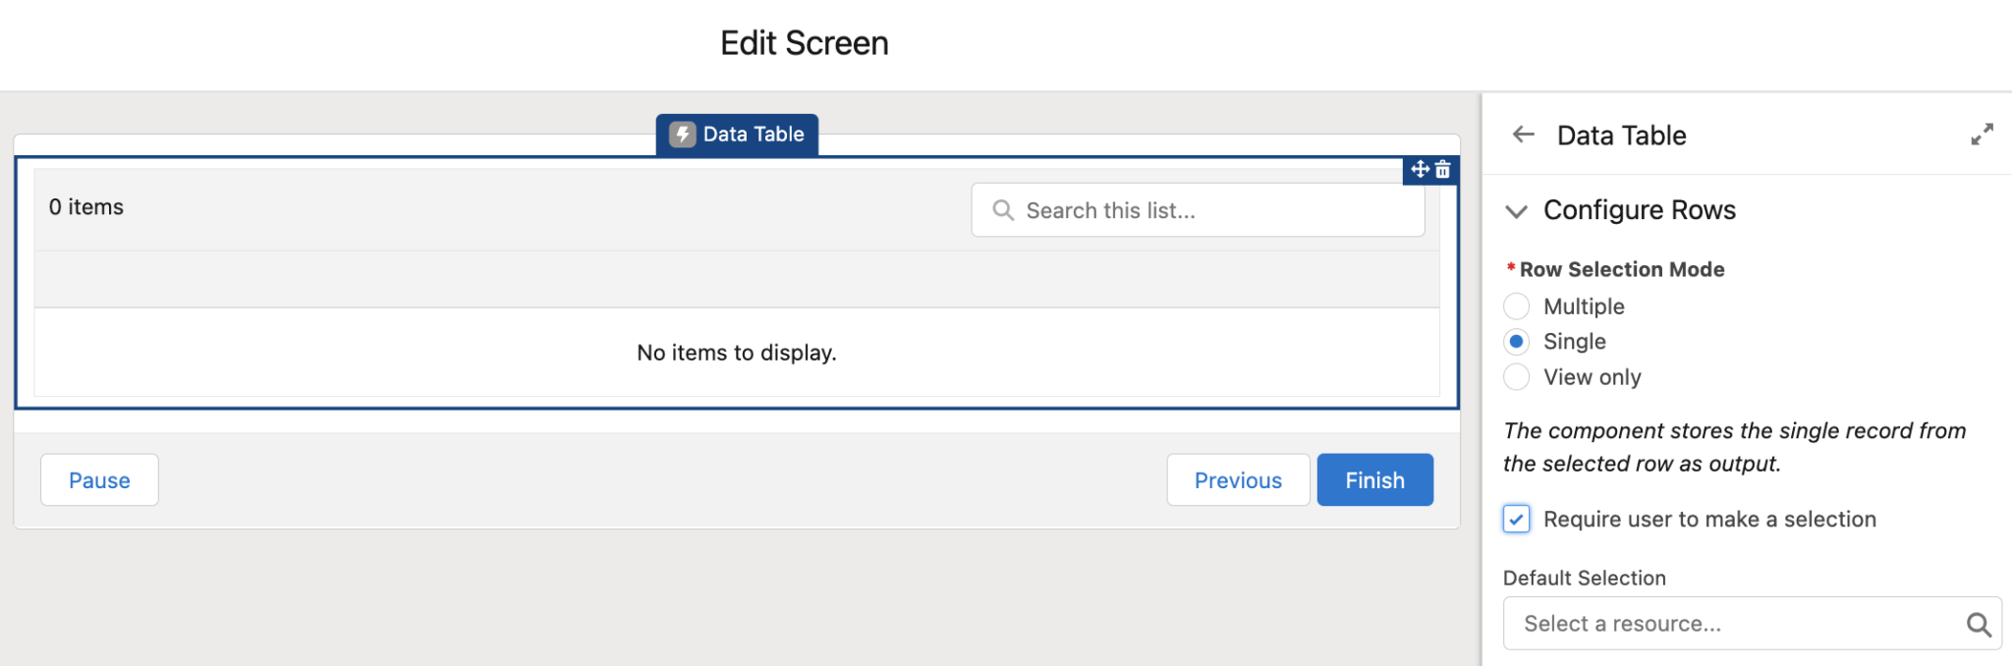Click the back arrow in the Data Table panel
Image resolution: width=2012 pixels, height=666 pixels.
click(x=1522, y=135)
